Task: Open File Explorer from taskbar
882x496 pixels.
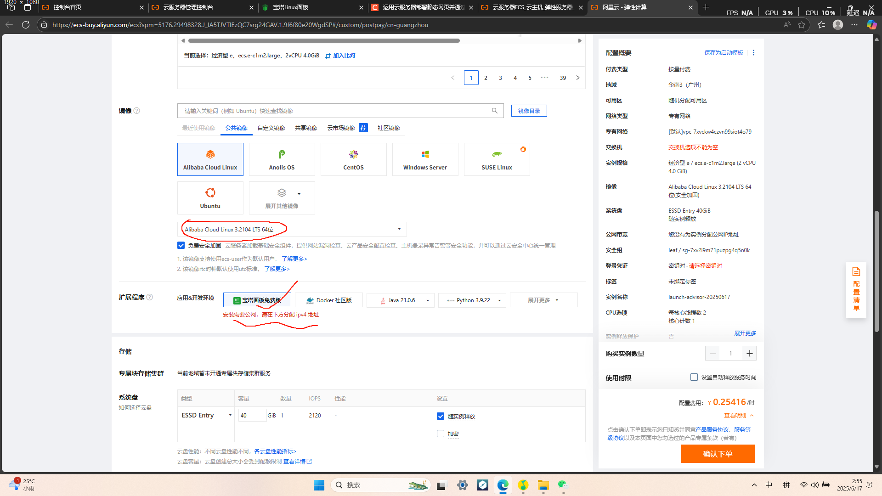Action: [x=543, y=485]
